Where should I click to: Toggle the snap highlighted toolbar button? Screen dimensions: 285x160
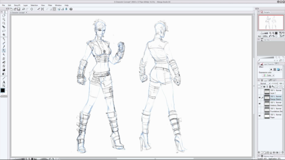click(x=54, y=9)
